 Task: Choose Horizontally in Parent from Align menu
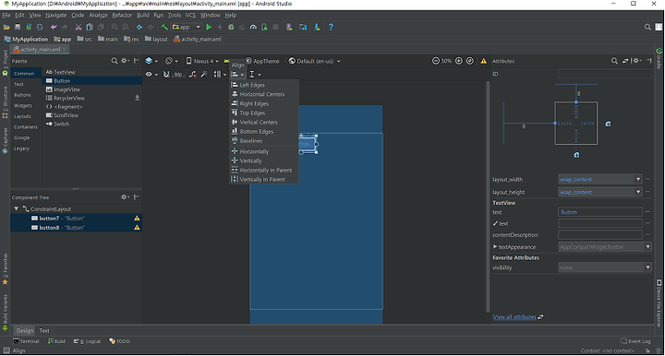click(x=264, y=171)
